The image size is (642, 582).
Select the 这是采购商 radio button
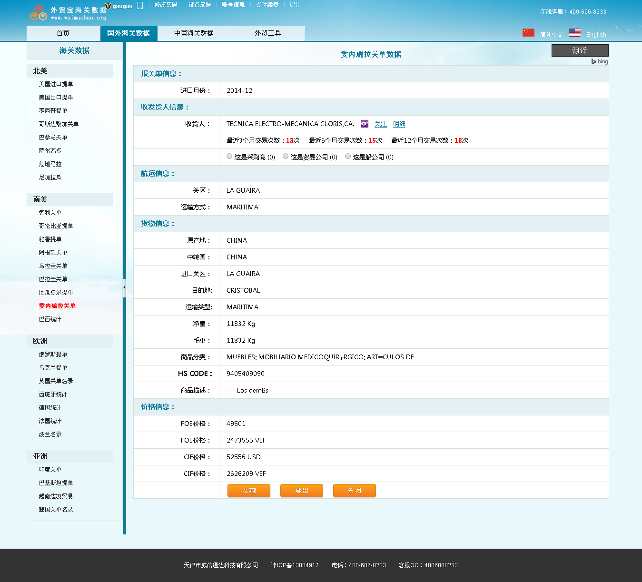(x=229, y=156)
